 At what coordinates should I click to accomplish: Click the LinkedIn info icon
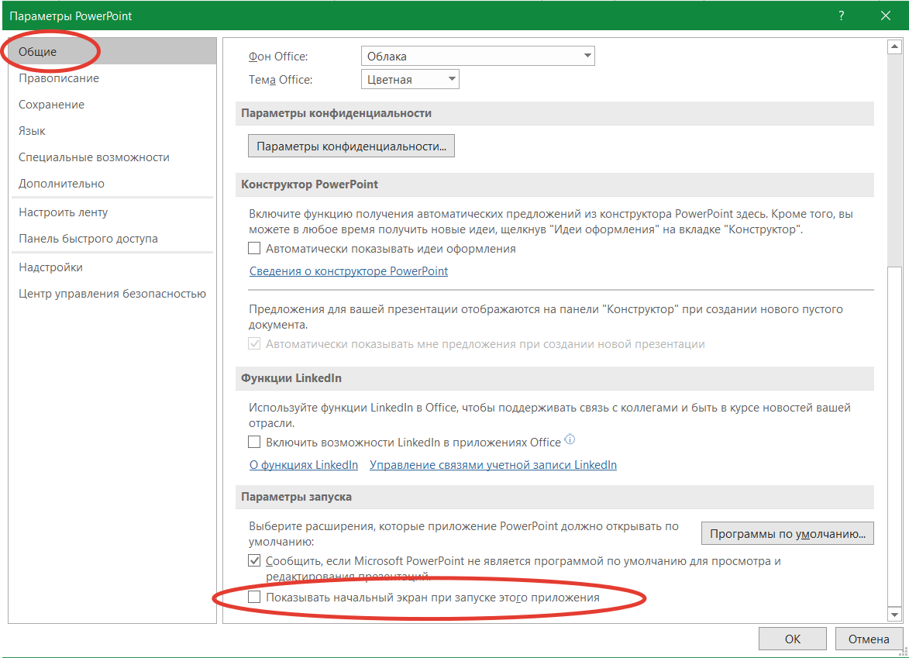(570, 441)
